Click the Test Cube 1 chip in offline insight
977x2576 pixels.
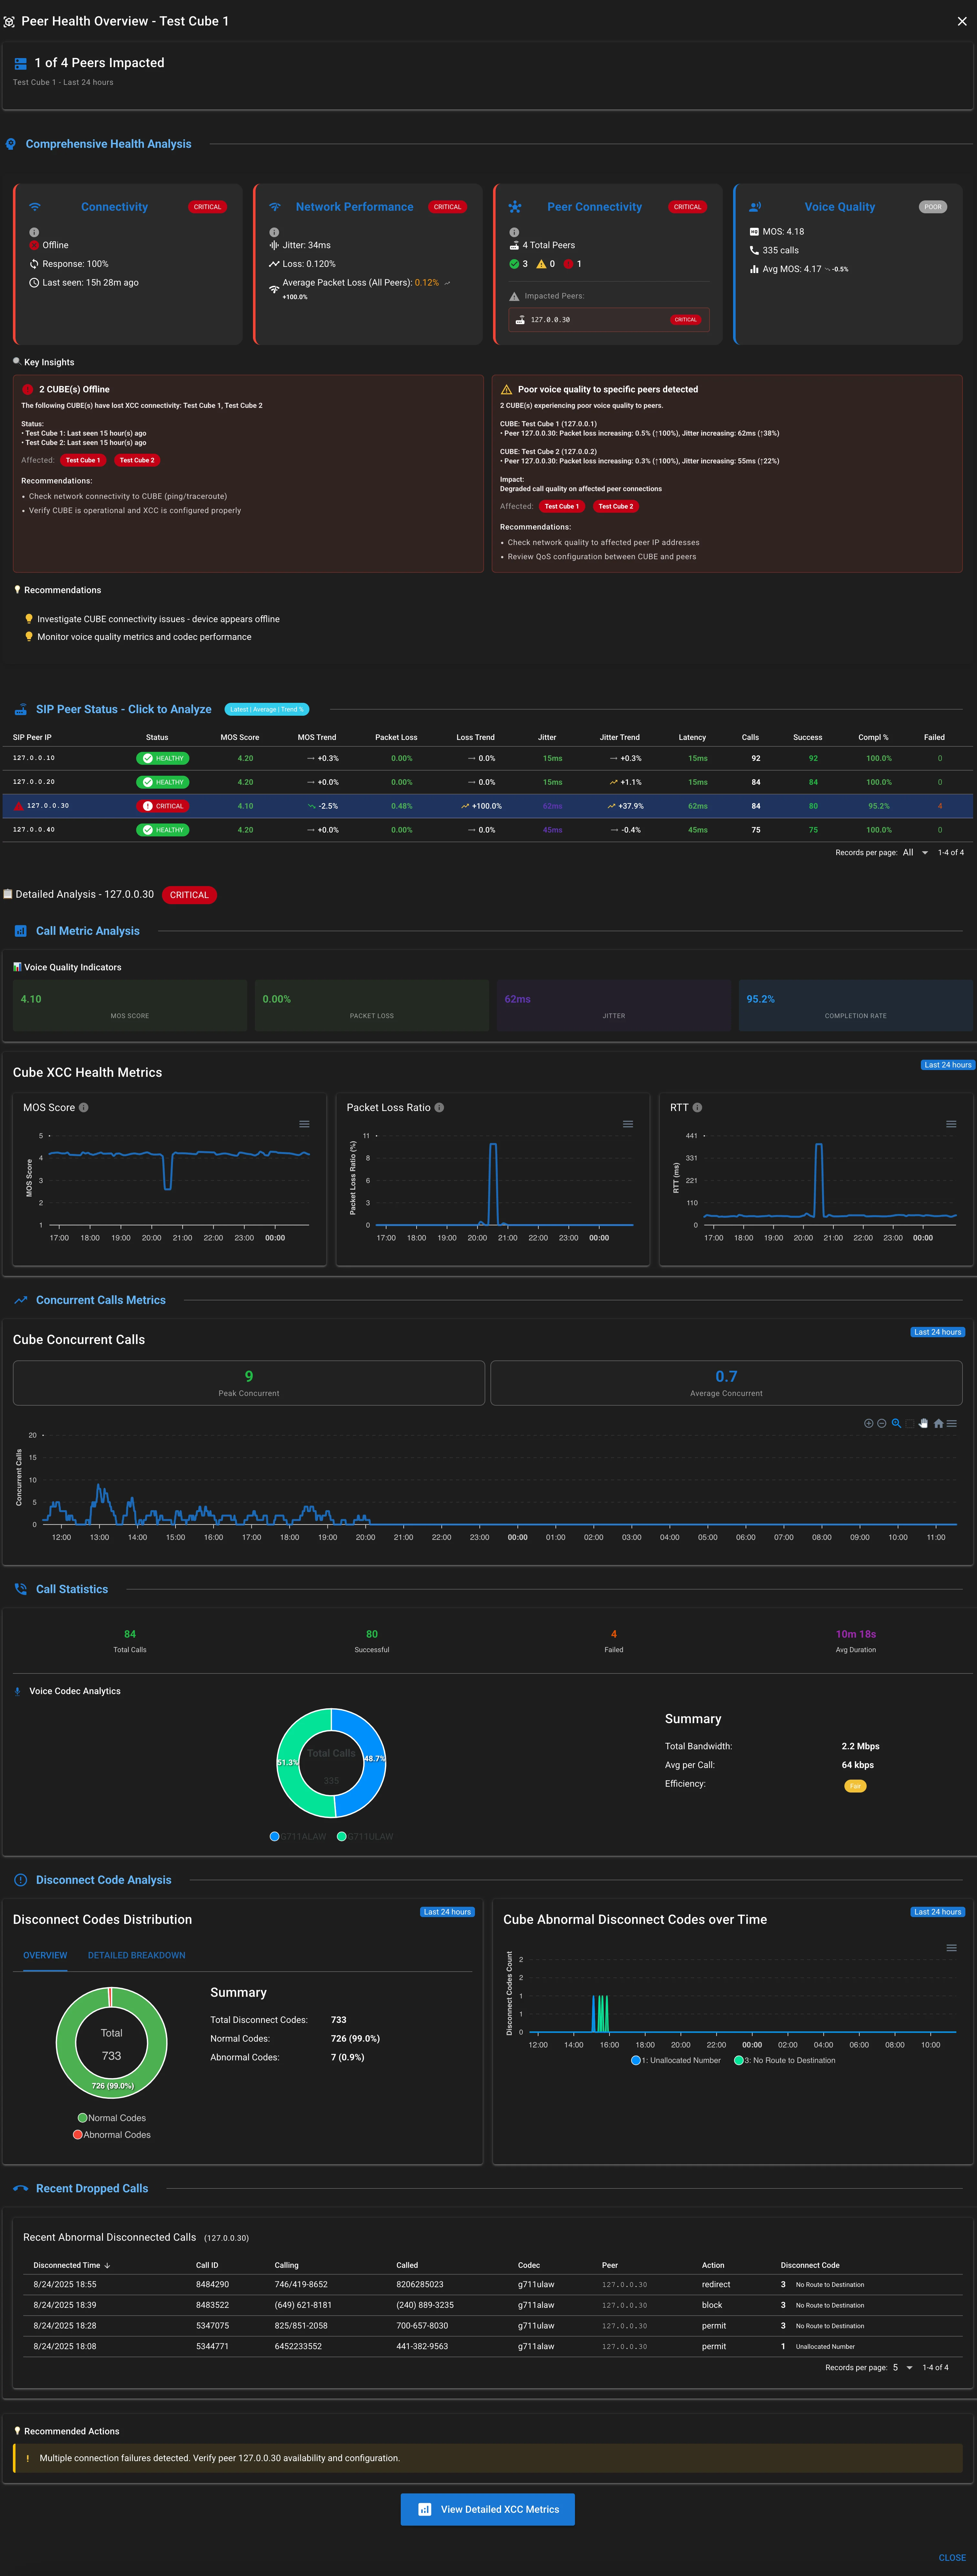pyautogui.click(x=83, y=460)
